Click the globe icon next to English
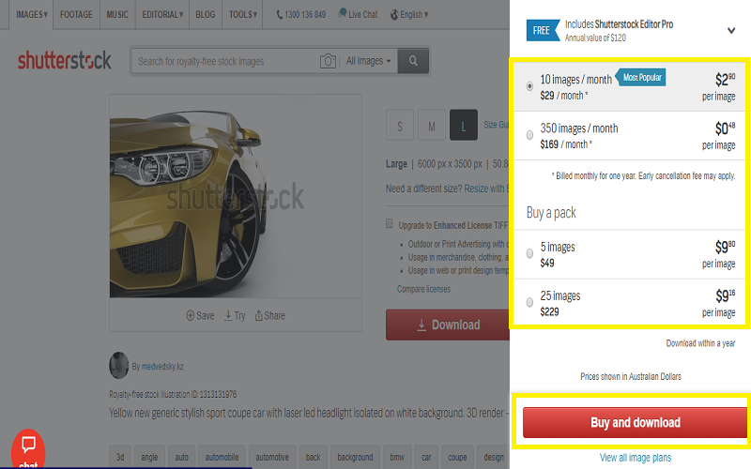The height and width of the screenshot is (469, 751). (x=394, y=15)
